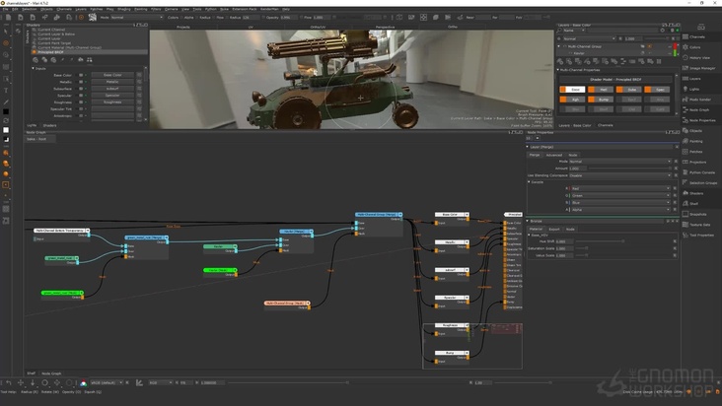Select the Current Layer & Below shader
The width and height of the screenshot is (722, 406).
point(90,34)
